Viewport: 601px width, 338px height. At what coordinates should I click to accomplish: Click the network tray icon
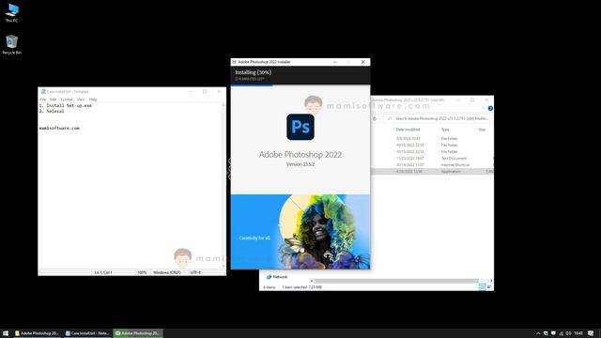click(x=562, y=333)
